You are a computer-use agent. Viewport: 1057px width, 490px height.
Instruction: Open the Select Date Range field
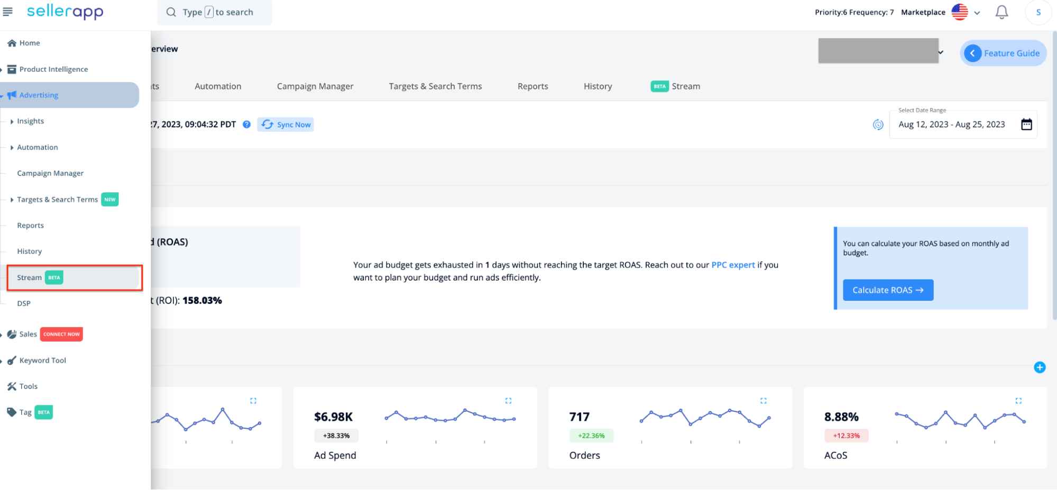point(963,124)
